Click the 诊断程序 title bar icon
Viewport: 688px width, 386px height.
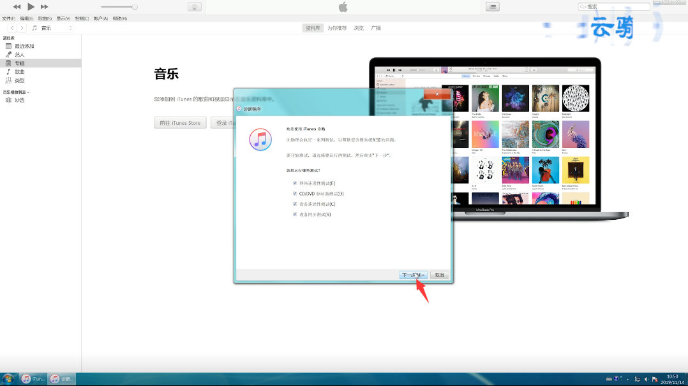[239, 109]
